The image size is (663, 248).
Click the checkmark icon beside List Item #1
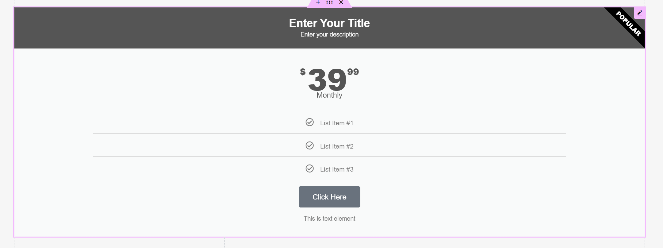[x=309, y=122]
